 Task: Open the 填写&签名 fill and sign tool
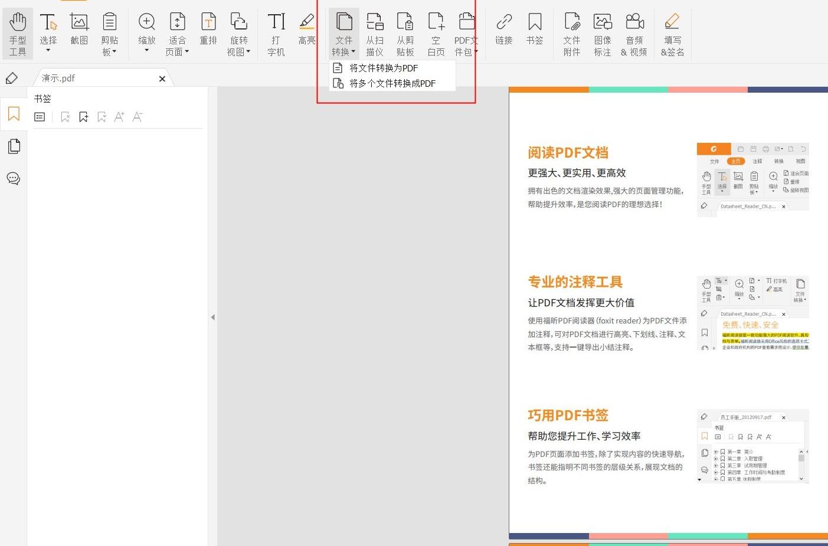coord(672,32)
